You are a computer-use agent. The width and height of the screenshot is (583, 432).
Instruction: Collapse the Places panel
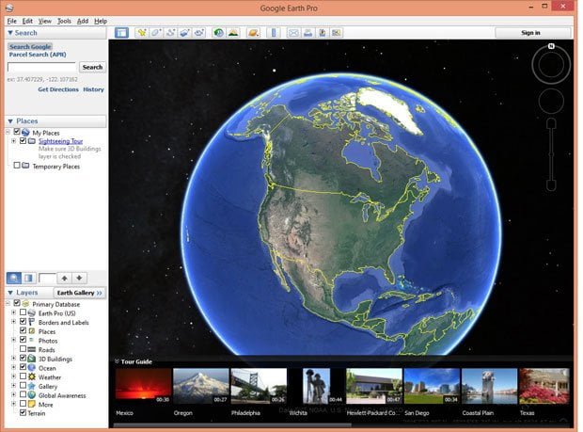pos(10,120)
